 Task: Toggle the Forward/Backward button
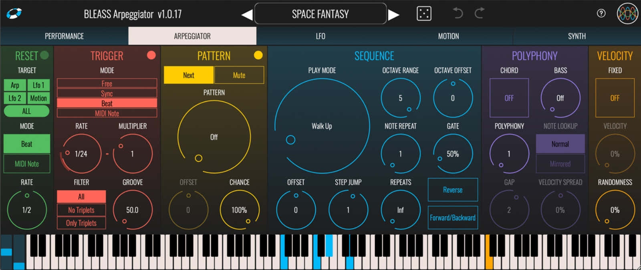click(453, 218)
